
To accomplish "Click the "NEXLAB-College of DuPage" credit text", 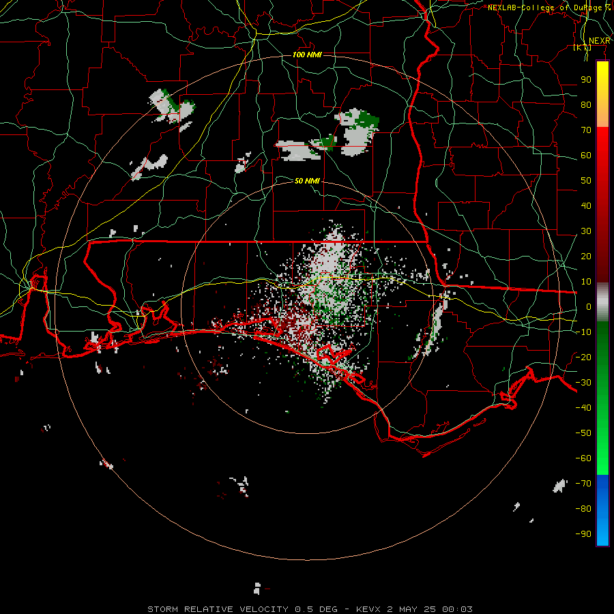I will click(544, 8).
